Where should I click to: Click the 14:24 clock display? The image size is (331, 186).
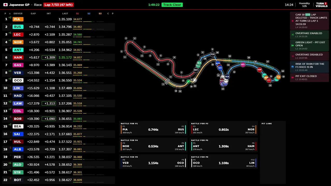289,5
